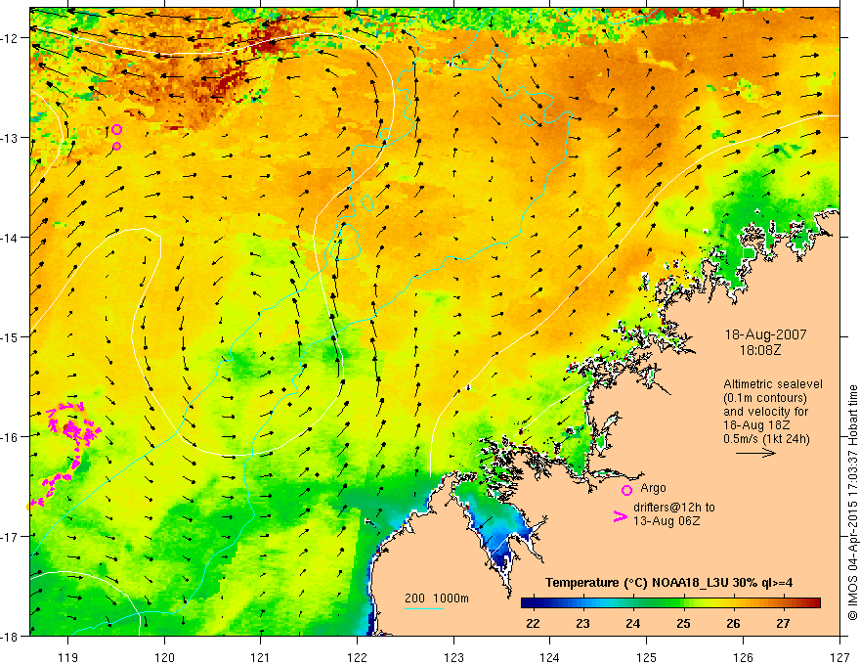The image size is (860, 665).
Task: Click the IMOS copyright timestamp text
Action: (852, 503)
